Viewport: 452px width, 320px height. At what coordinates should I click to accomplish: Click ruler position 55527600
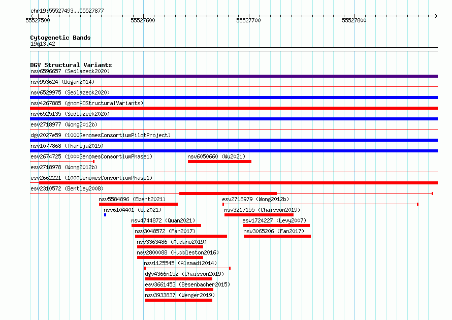[x=143, y=20]
